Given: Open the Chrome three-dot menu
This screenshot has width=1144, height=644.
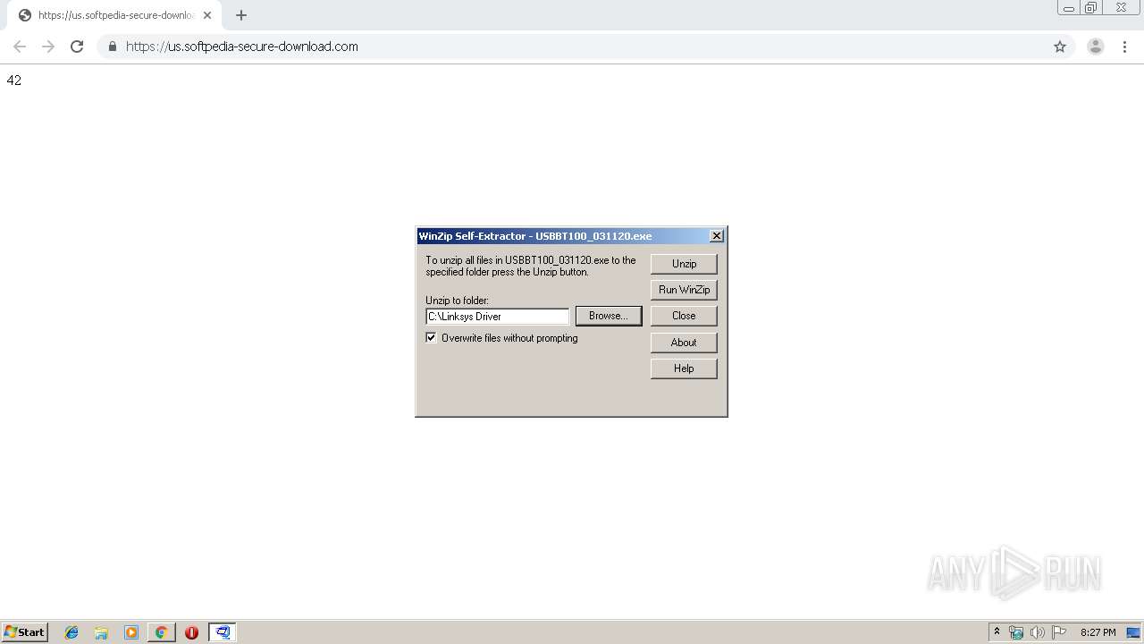Looking at the screenshot, I should coord(1125,47).
